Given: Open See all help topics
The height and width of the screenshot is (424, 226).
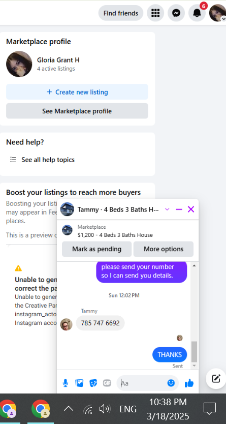Looking at the screenshot, I should pos(48,160).
